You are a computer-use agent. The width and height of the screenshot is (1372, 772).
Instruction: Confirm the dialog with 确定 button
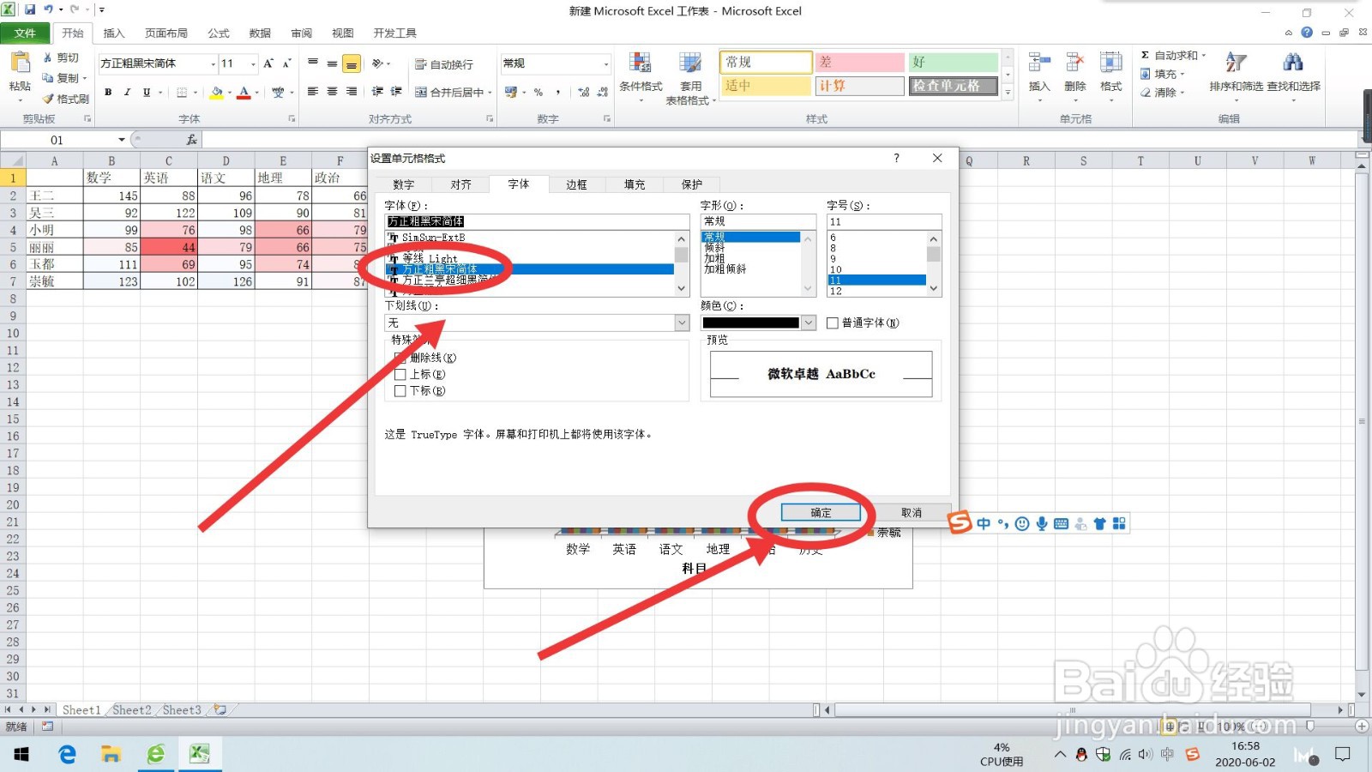pyautogui.click(x=821, y=512)
